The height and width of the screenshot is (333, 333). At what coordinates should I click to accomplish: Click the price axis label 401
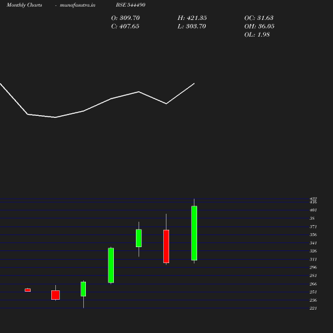point(313,210)
